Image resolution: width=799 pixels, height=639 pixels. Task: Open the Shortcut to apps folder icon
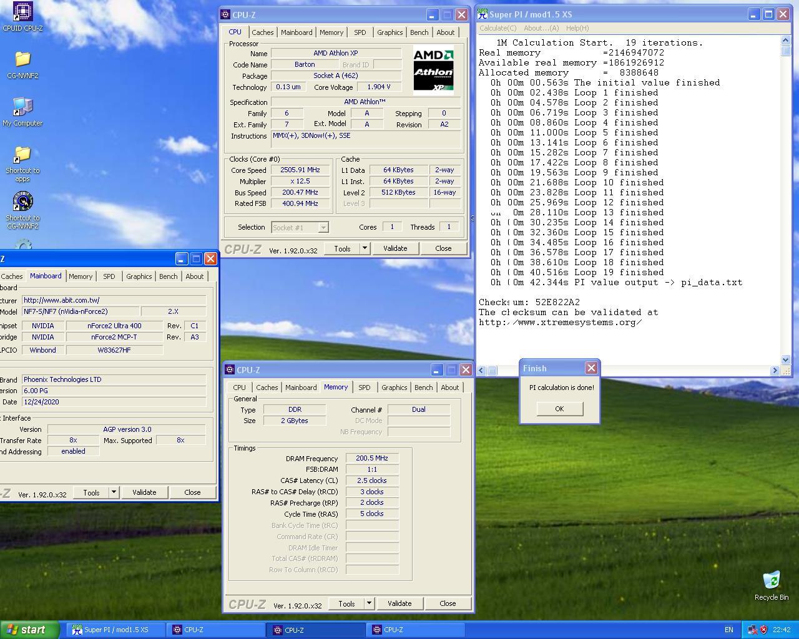[22, 163]
